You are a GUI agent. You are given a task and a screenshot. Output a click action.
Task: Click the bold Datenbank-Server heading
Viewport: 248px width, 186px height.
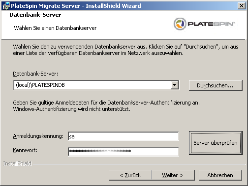pos(35,15)
